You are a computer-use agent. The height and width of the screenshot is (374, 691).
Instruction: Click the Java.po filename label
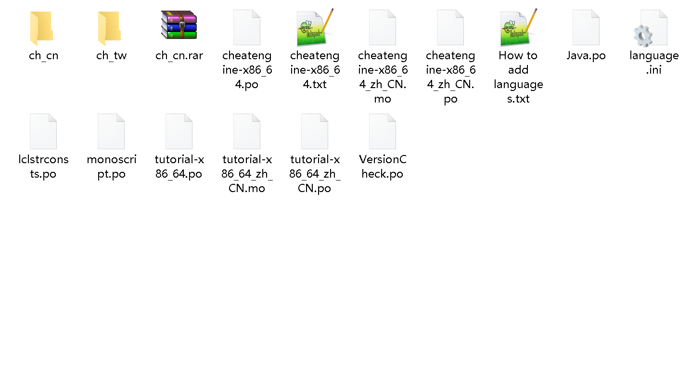(x=586, y=56)
